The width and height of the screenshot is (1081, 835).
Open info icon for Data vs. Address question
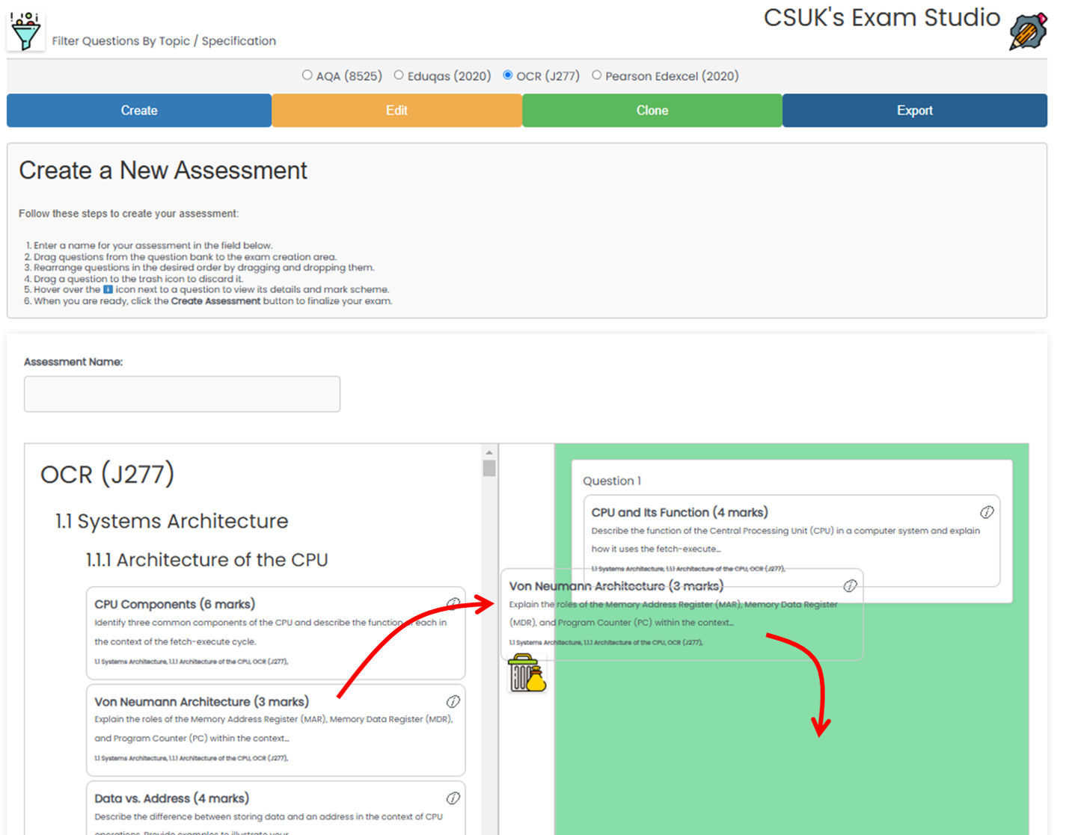[x=453, y=798]
